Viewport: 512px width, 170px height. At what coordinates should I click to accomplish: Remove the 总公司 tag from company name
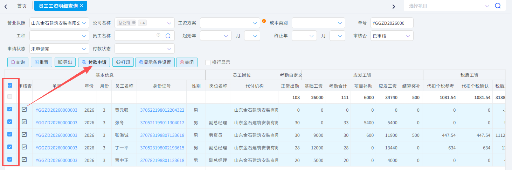pos(134,23)
